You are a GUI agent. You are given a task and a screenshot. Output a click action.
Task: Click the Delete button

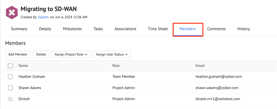pyautogui.click(x=41, y=54)
